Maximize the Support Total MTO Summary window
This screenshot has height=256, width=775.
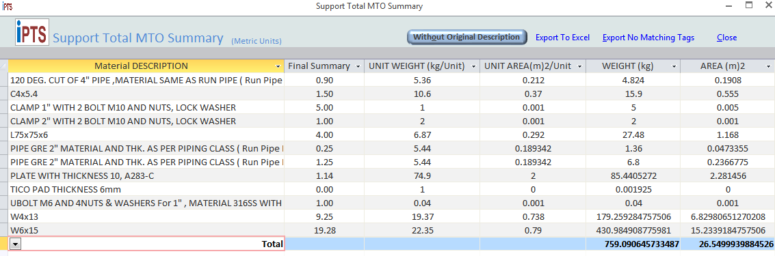coord(749,6)
